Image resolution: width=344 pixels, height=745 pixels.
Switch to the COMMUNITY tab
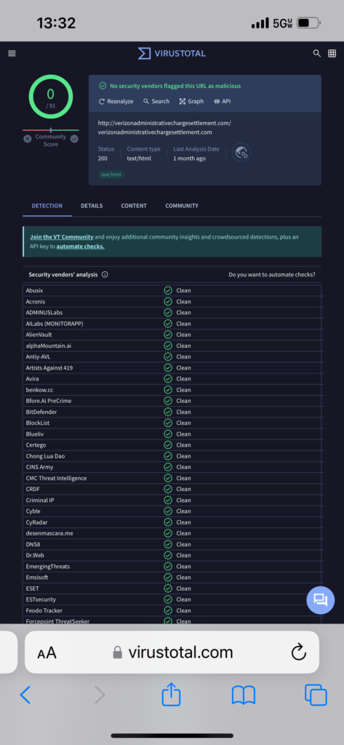182,206
